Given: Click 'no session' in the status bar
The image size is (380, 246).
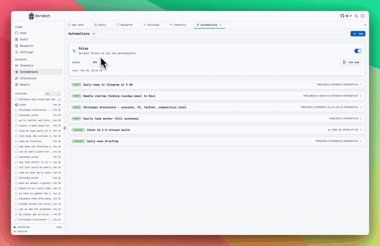Looking at the screenshot, I should click(x=20, y=231).
